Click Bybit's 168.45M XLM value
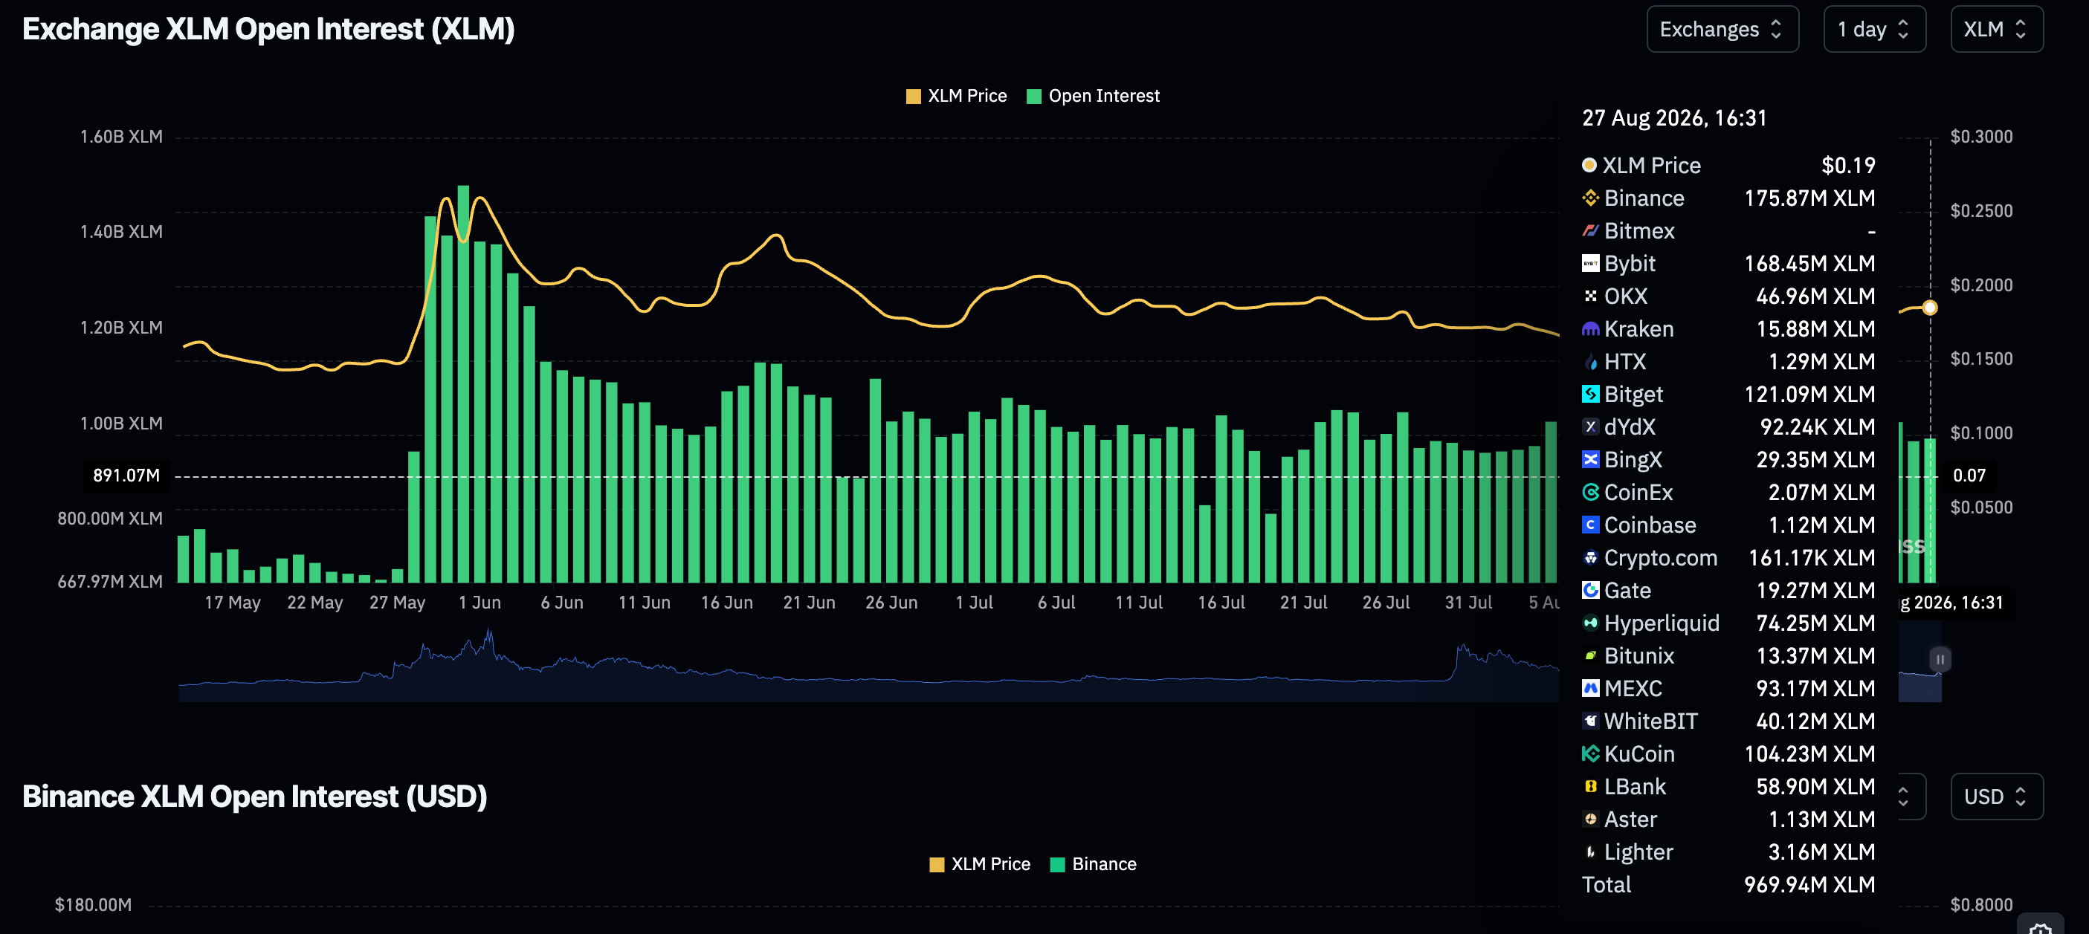The height and width of the screenshot is (934, 2089). [1809, 264]
